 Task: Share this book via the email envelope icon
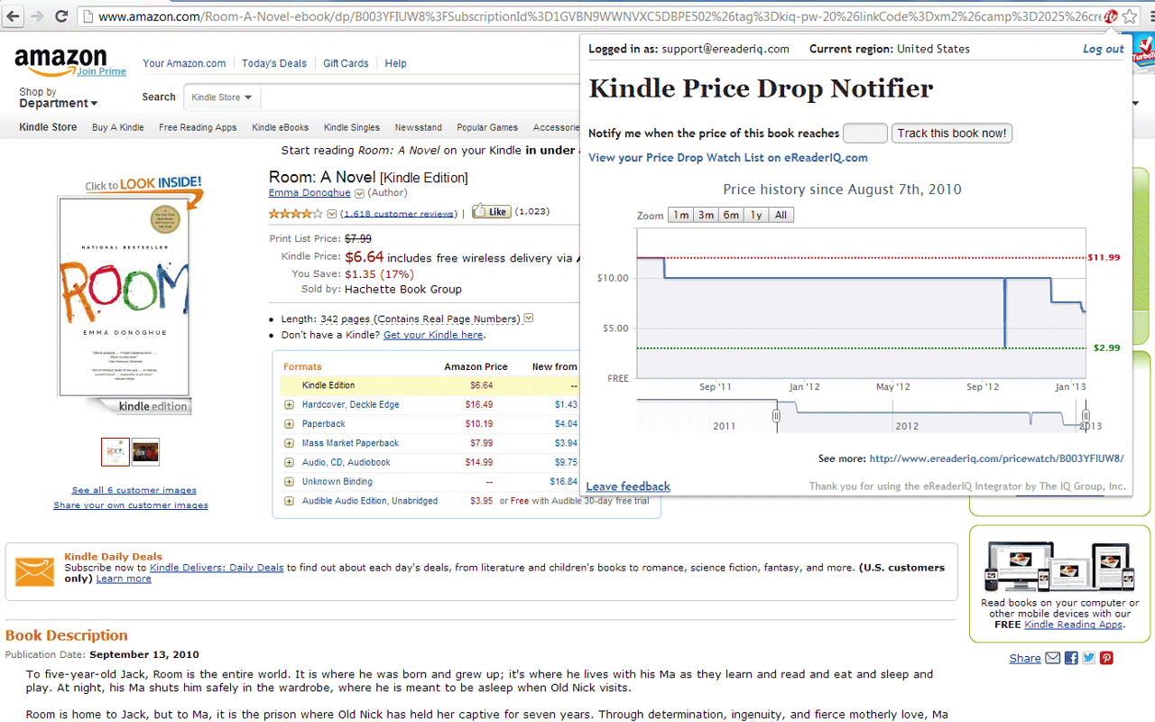tap(1053, 658)
